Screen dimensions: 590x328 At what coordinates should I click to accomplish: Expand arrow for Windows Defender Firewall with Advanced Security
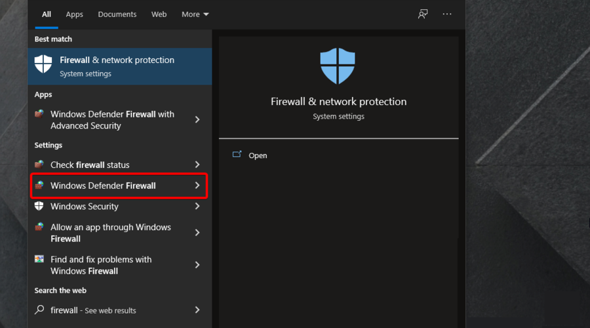pos(197,120)
